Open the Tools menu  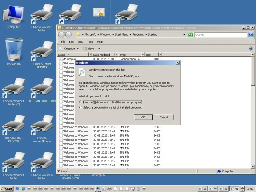(90, 42)
